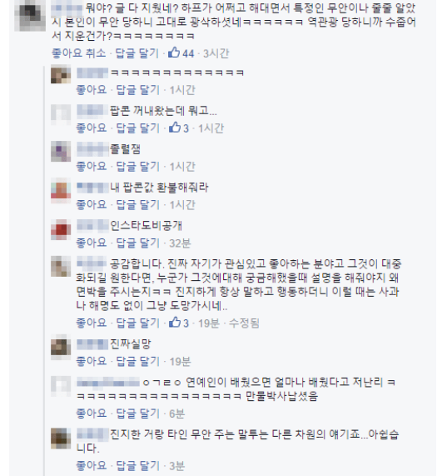Image resolution: width=447 pixels, height=476 pixels.
Task: Like the ㅋㅋㅋ laughing reply
Action: click(x=92, y=90)
